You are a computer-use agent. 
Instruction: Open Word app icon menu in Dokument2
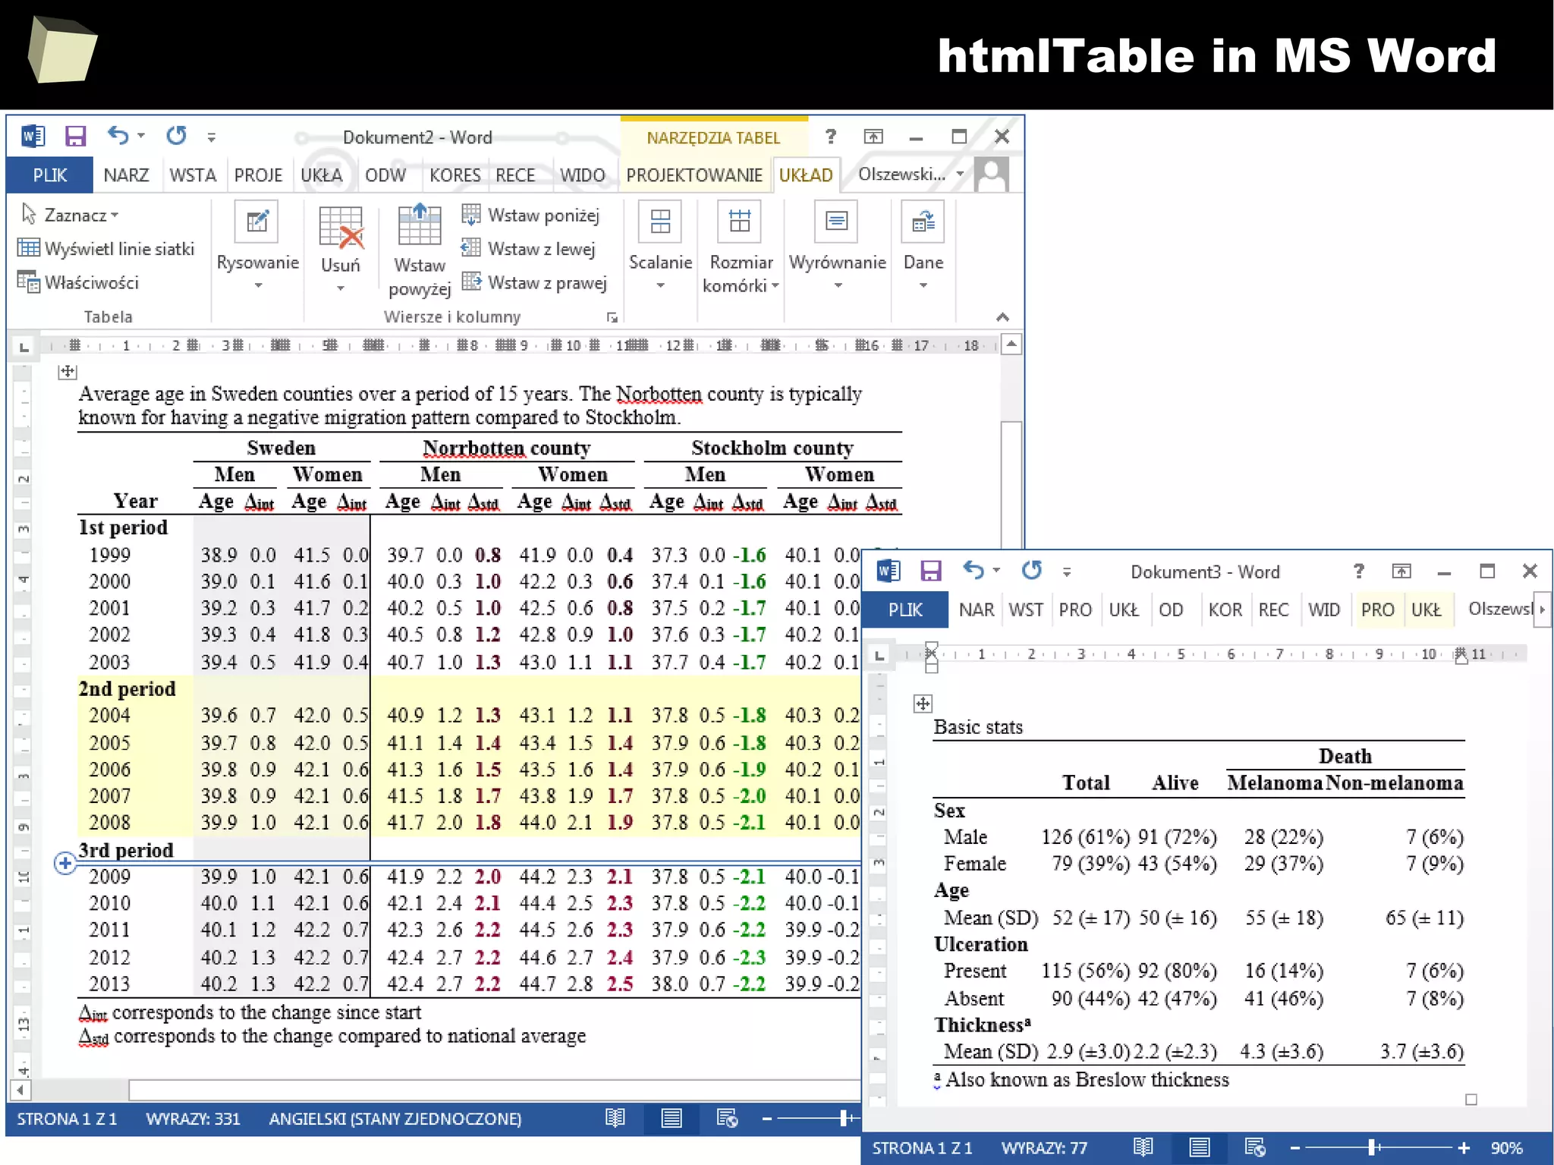click(x=33, y=137)
